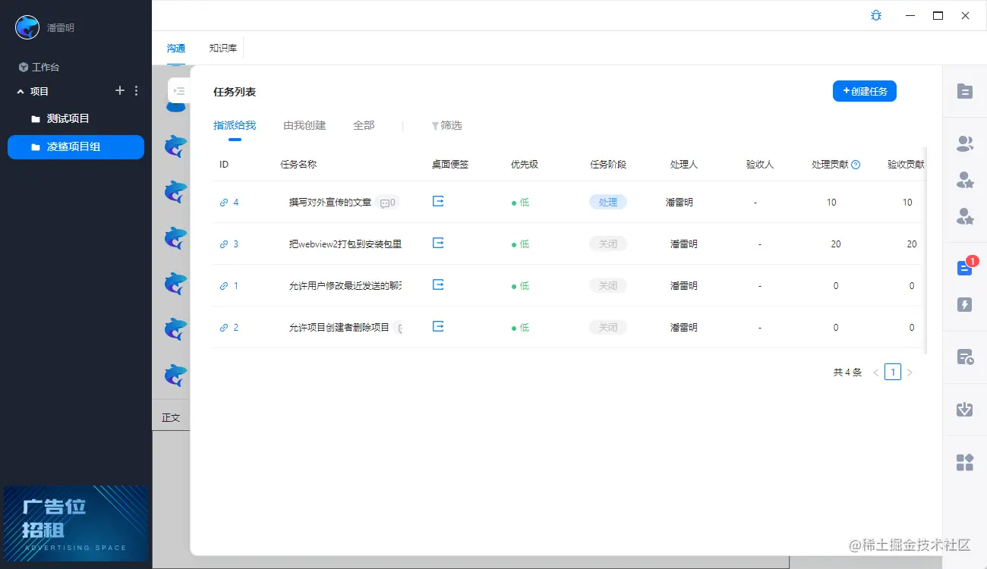The height and width of the screenshot is (569, 987).
Task: Open task ID 3 link
Action: pyautogui.click(x=229, y=244)
